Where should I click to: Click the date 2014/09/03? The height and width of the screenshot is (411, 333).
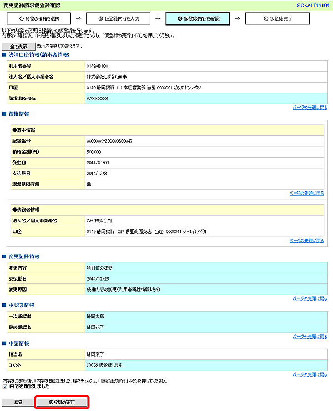[98, 163]
